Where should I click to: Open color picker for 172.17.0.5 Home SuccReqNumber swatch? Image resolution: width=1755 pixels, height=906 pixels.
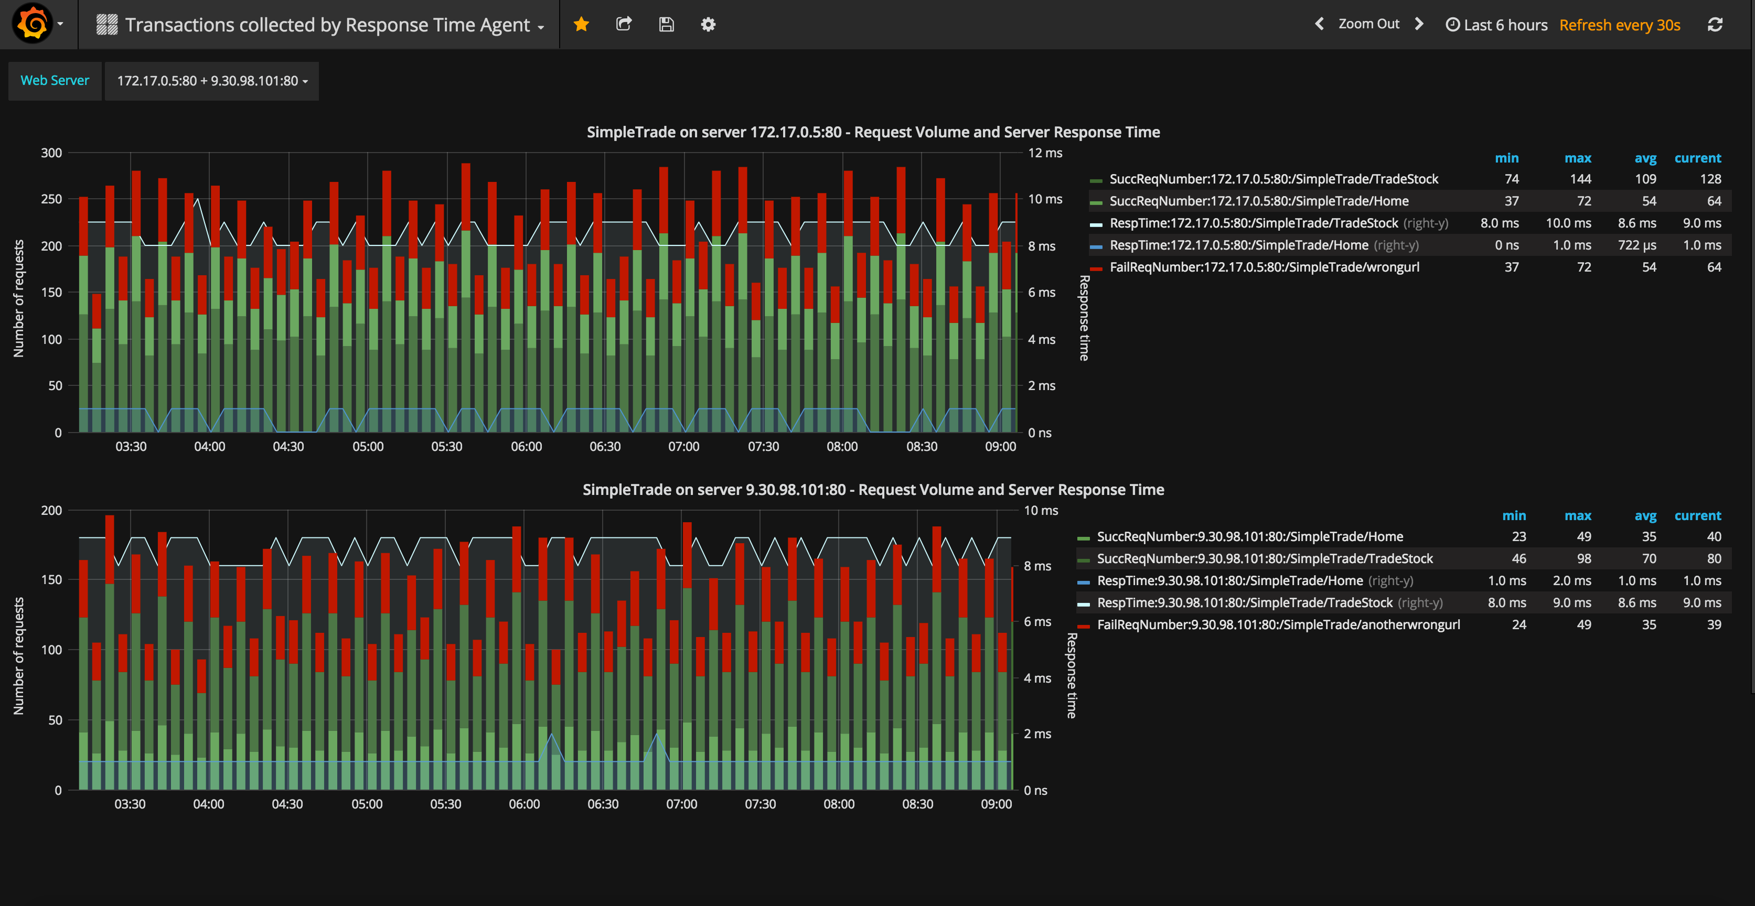[1096, 202]
